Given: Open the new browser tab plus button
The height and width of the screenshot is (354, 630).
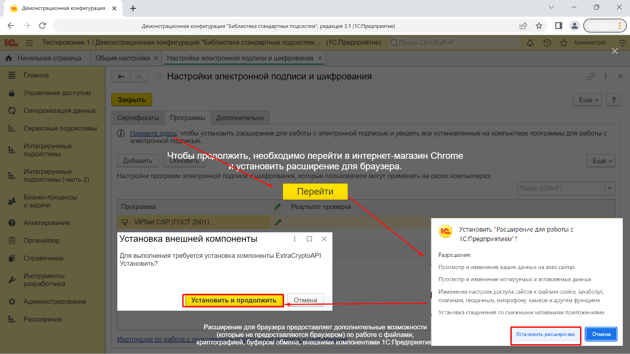Looking at the screenshot, I should click(x=133, y=9).
